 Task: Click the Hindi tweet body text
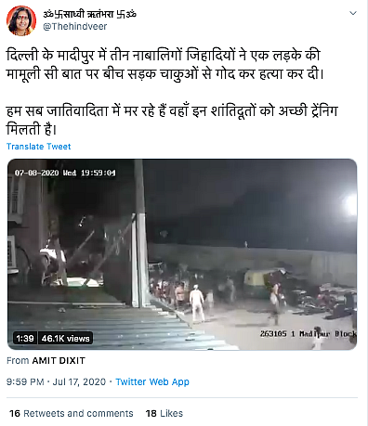(x=172, y=92)
